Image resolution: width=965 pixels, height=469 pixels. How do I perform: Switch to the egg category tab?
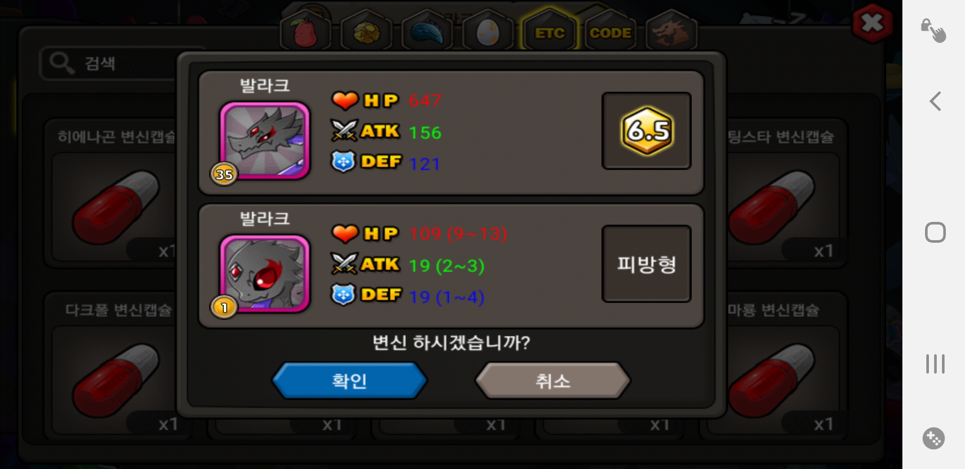pos(488,31)
